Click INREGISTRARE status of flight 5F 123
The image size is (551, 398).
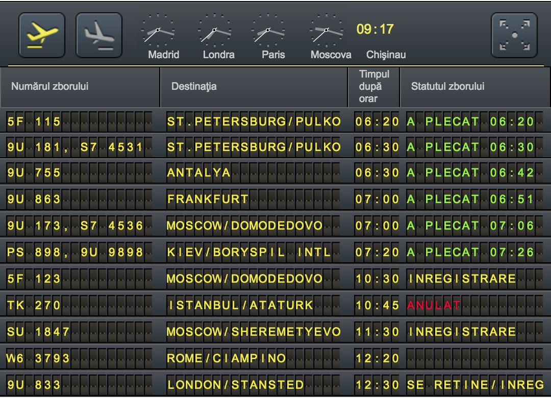(x=461, y=279)
